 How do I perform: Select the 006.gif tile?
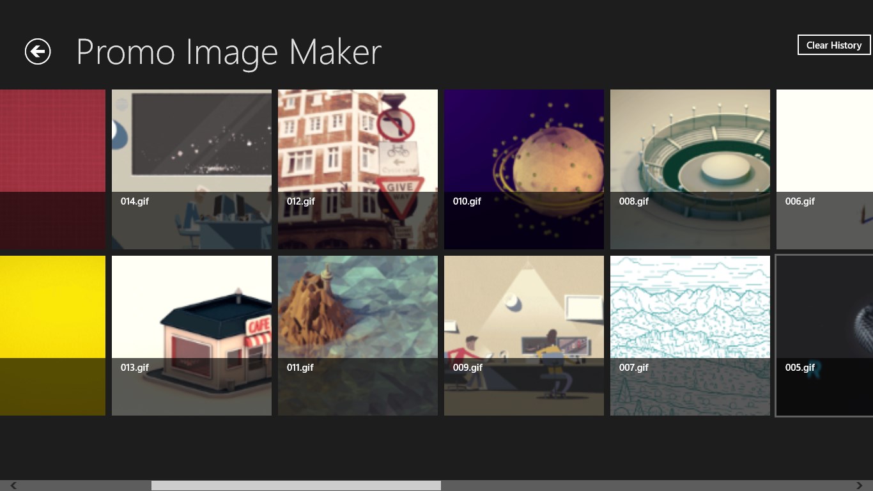824,169
